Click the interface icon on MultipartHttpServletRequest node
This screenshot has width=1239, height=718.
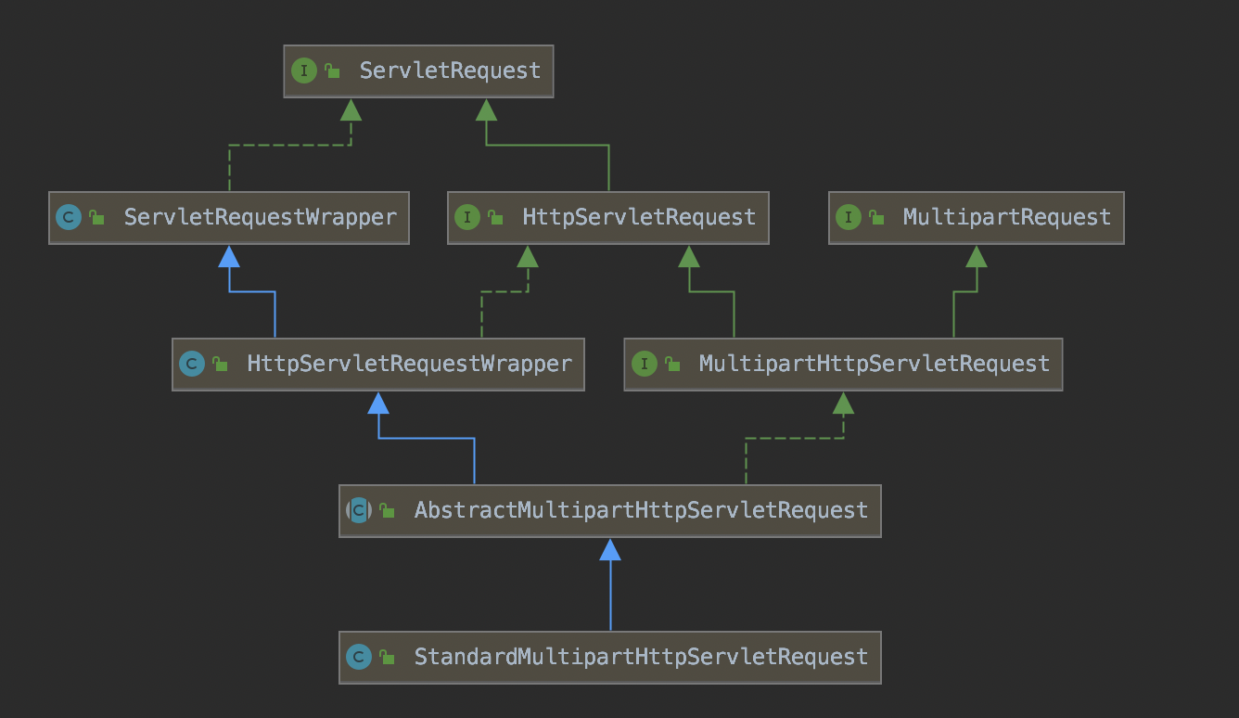pos(644,364)
